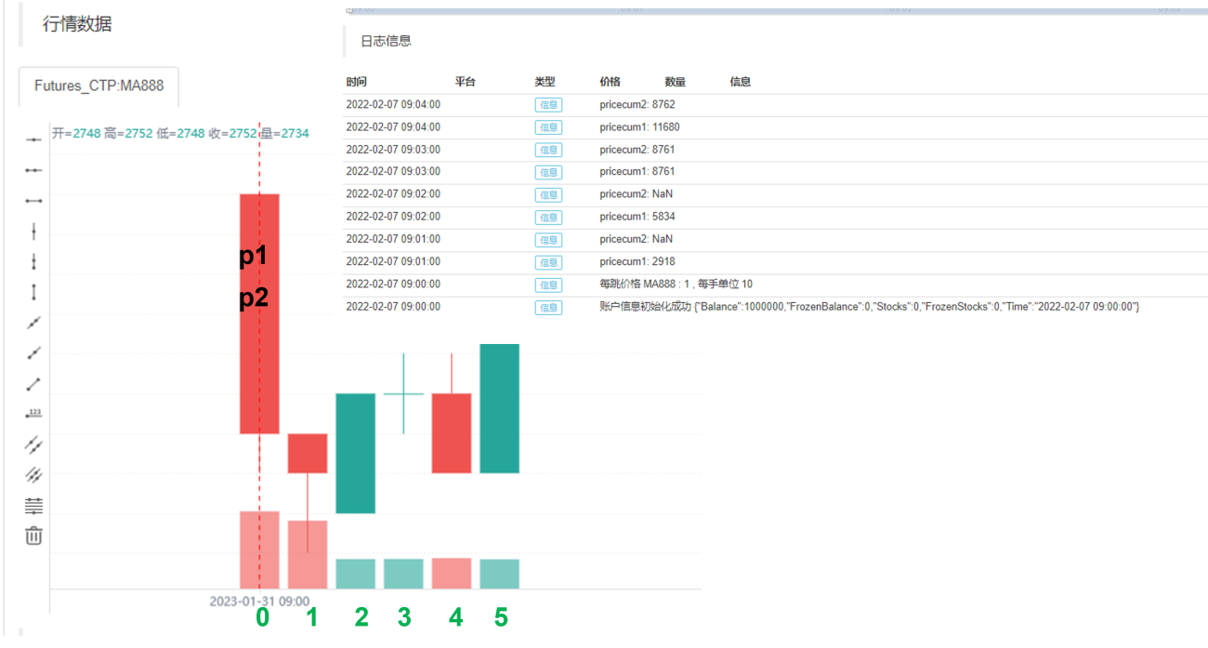Click the tallest red candlestick on the chart
Viewport: 1208px width, 648px height.
[259, 313]
